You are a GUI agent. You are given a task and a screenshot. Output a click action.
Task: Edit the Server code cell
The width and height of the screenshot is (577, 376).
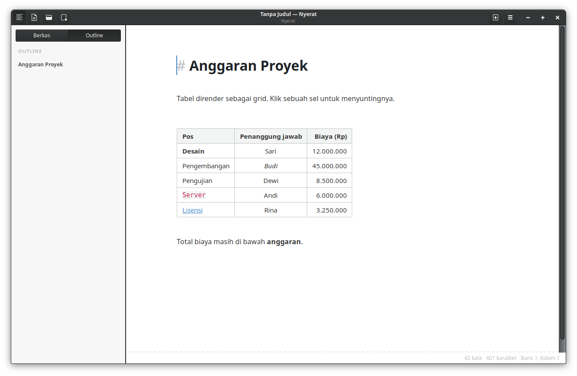(x=206, y=195)
